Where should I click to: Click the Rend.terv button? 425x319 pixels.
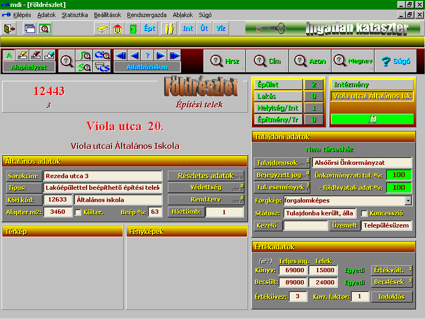[x=206, y=200]
